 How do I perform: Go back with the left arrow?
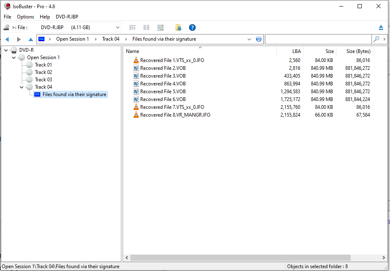click(x=7, y=39)
